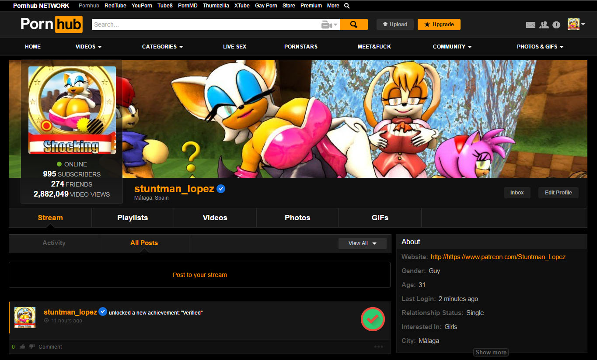Image resolution: width=597 pixels, height=360 pixels.
Task: Click the 274 FRIENDS count
Action: coord(72,184)
